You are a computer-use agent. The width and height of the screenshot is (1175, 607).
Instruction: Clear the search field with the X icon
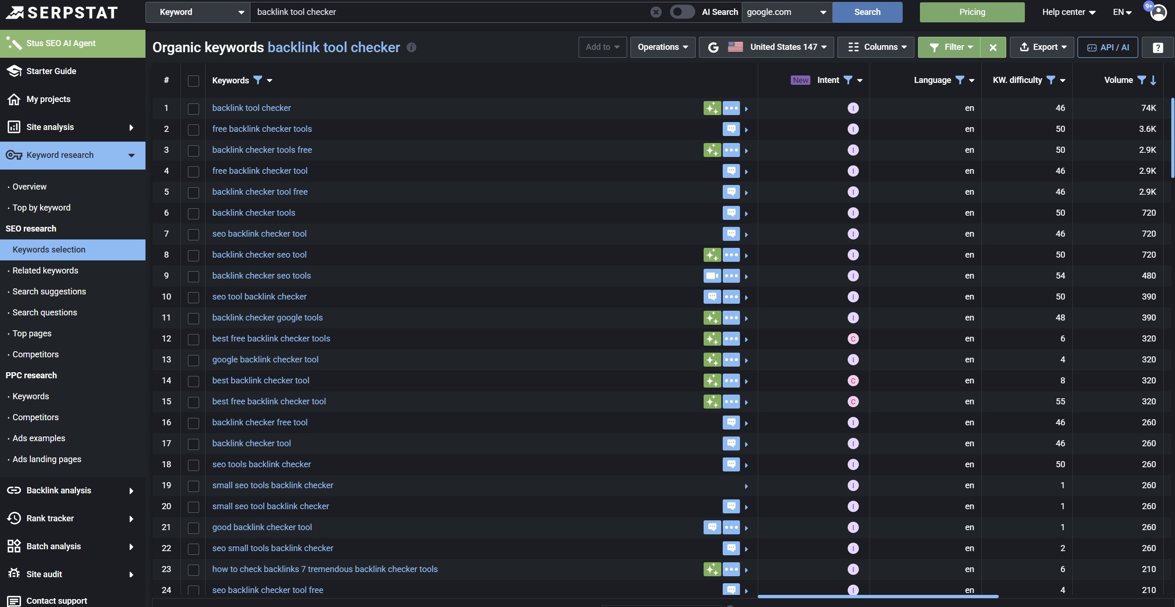tap(656, 12)
